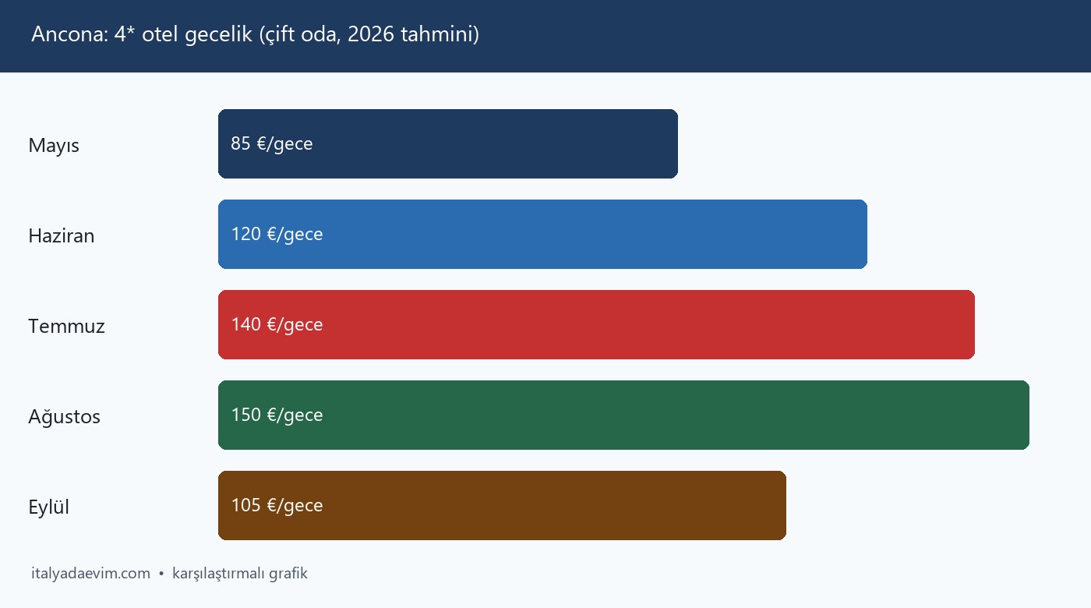Click the chart title Ancona heading
This screenshot has width=1091, height=608.
pos(256,35)
